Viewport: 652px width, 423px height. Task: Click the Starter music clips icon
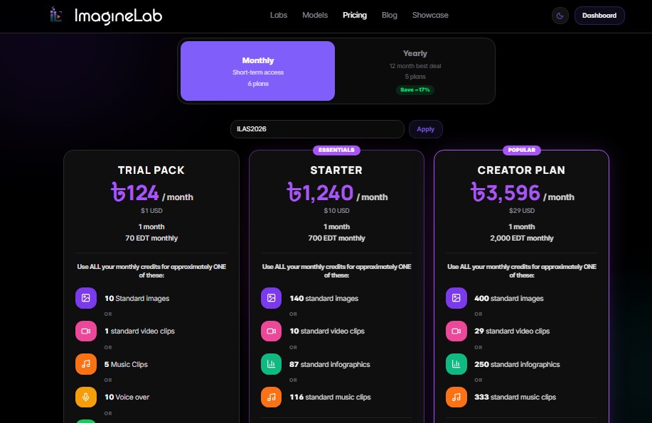pos(271,397)
